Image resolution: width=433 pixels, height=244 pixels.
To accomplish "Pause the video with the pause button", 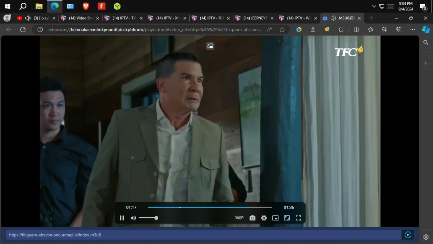I will coord(122,218).
